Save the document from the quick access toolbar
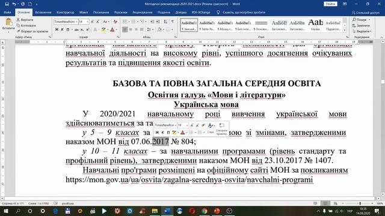This screenshot has width=385, height=216. coord(7,4)
